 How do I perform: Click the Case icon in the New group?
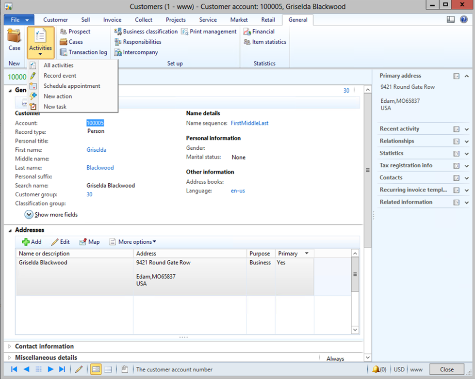point(14,39)
